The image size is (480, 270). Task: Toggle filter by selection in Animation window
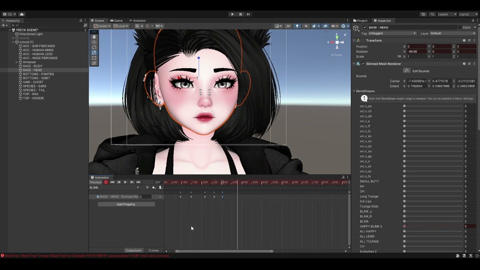(147, 187)
